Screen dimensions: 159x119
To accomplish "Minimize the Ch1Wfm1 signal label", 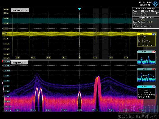I will click(x=153, y=34).
